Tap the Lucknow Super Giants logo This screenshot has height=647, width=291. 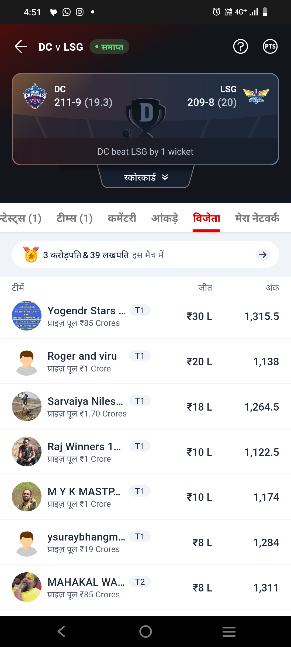(x=256, y=96)
